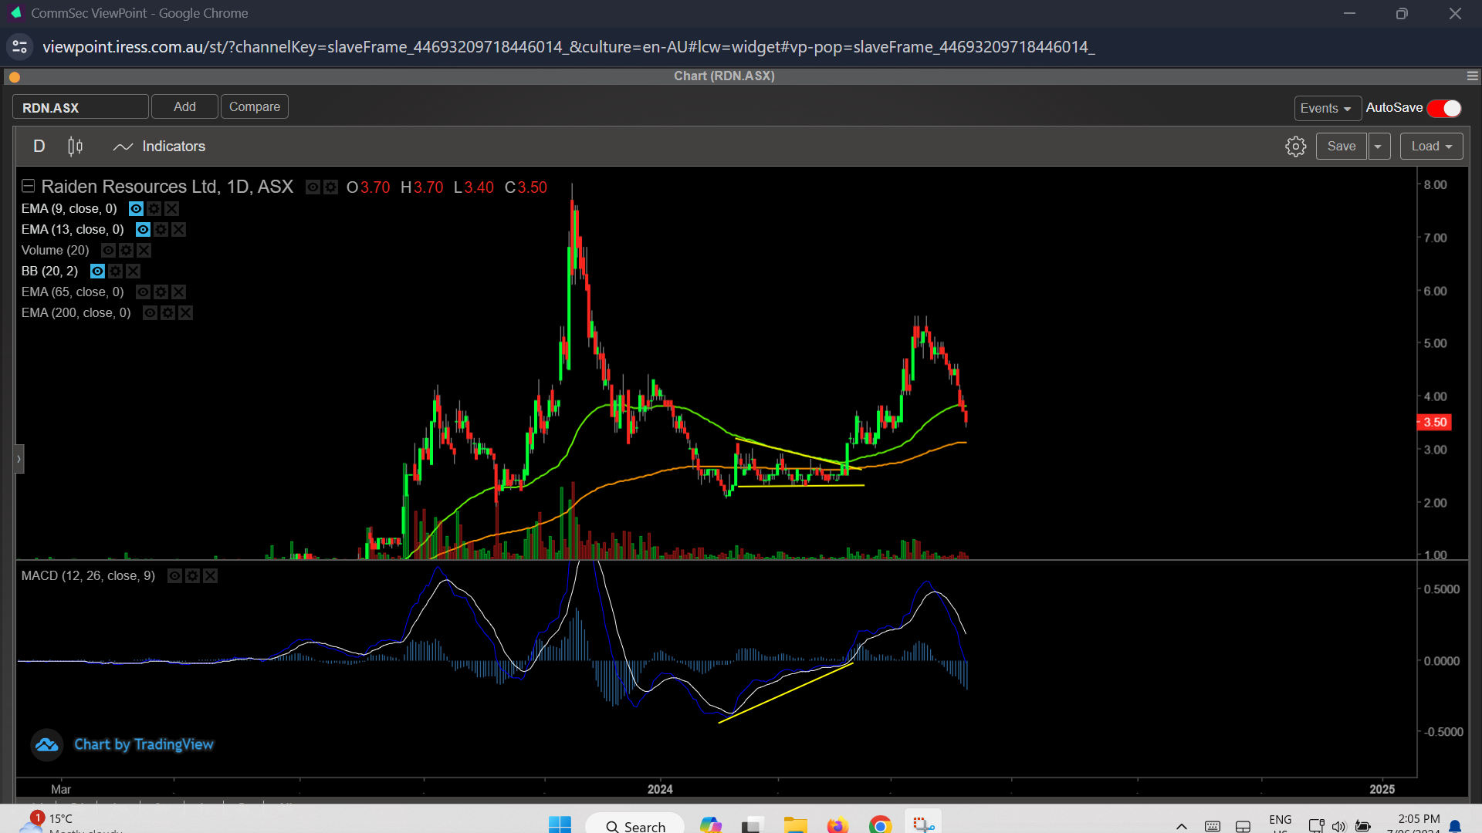The height and width of the screenshot is (833, 1482).
Task: Click the Add symbol button
Action: (x=184, y=106)
